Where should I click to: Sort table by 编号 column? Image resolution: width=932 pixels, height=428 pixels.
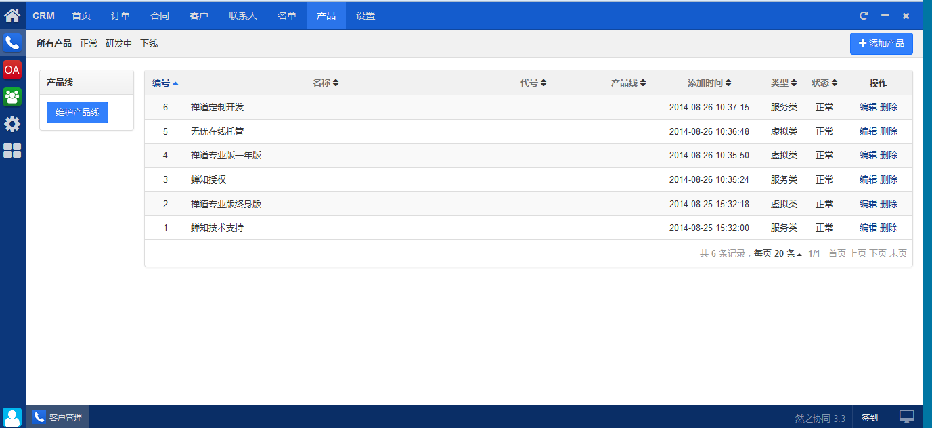pos(165,83)
